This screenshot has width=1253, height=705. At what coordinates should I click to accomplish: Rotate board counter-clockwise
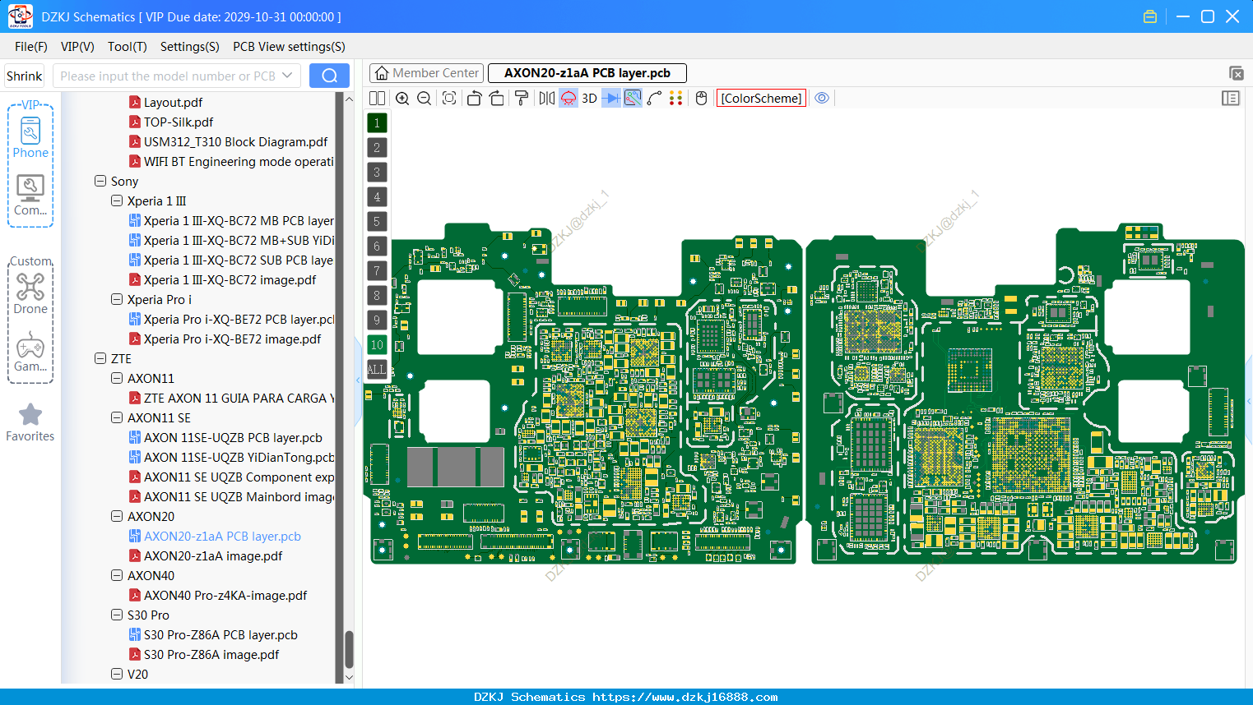click(x=474, y=98)
